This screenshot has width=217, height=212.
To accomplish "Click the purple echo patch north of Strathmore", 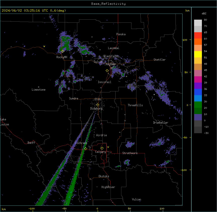I will [x=130, y=144].
